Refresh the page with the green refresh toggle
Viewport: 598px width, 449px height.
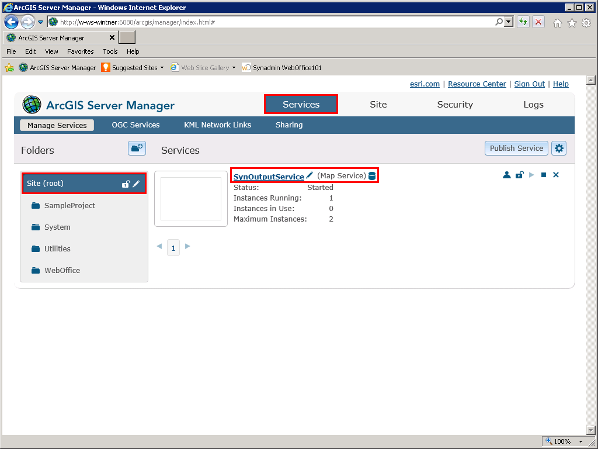click(x=523, y=22)
